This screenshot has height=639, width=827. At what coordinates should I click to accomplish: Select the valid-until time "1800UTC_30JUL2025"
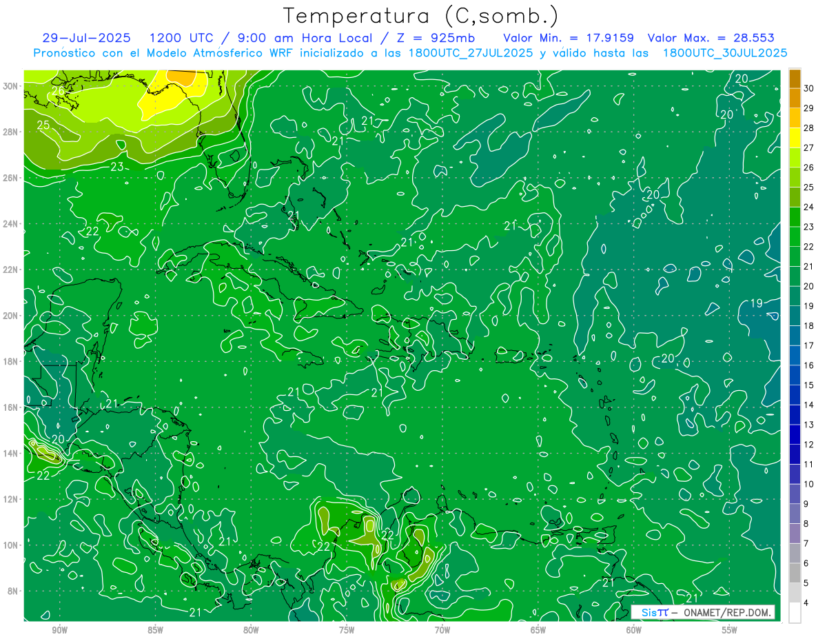tap(725, 52)
